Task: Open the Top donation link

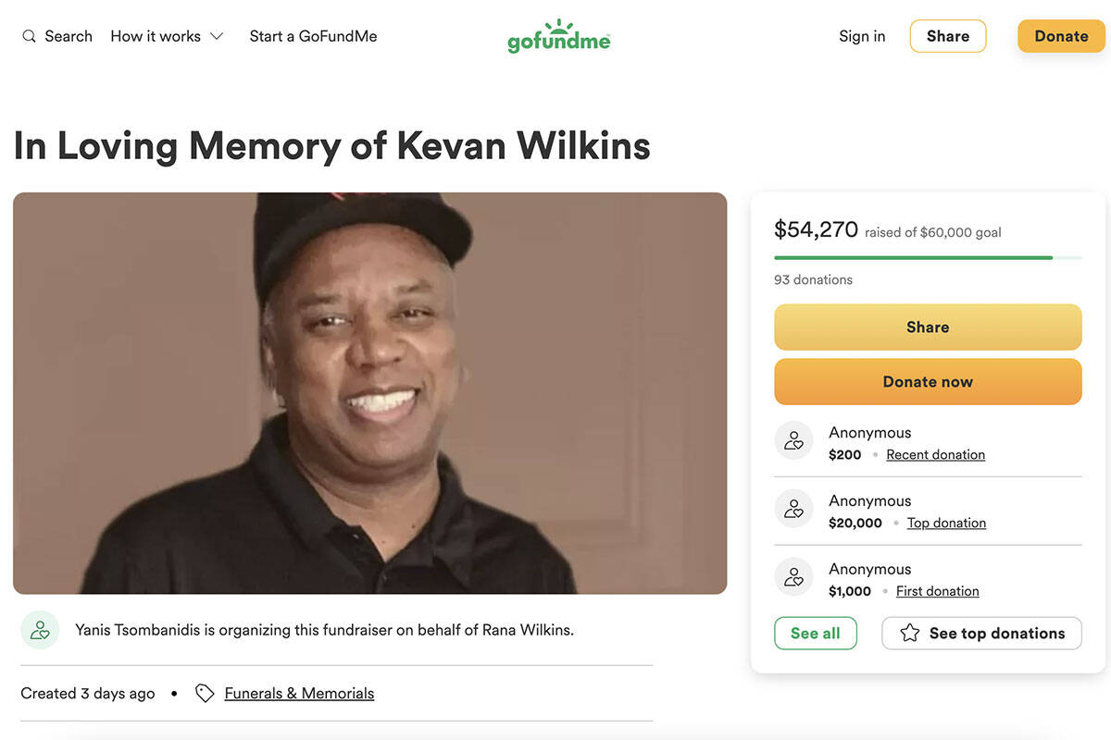Action: (x=946, y=523)
